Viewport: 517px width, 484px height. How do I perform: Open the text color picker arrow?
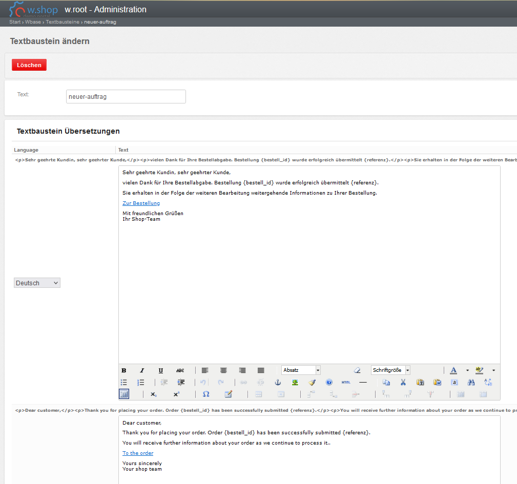(467, 370)
